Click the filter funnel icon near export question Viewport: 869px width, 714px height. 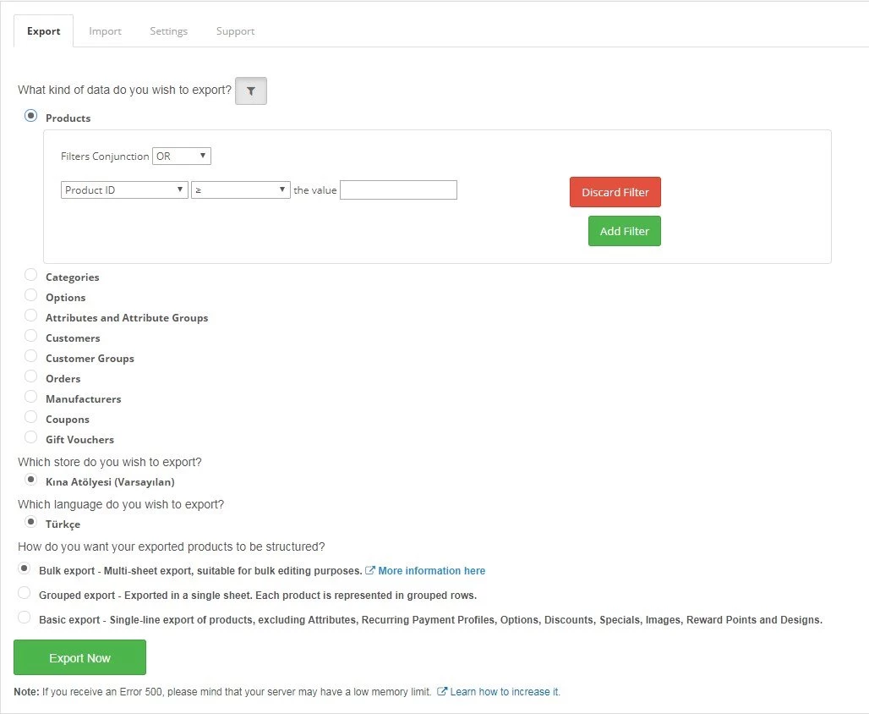(x=250, y=91)
